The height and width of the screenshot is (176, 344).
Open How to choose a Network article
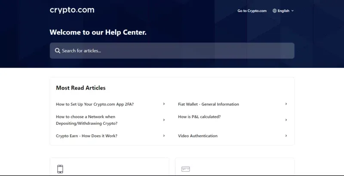(87, 120)
